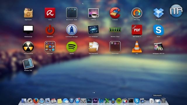Open Final Cut Pro from the Dock
The width and height of the screenshot is (187, 105).
pyautogui.click(x=125, y=101)
